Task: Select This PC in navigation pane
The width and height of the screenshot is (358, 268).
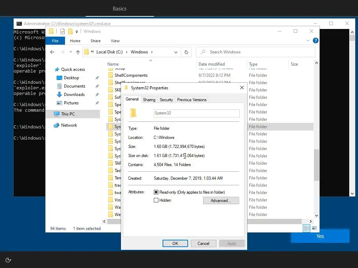Action: pyautogui.click(x=67, y=114)
